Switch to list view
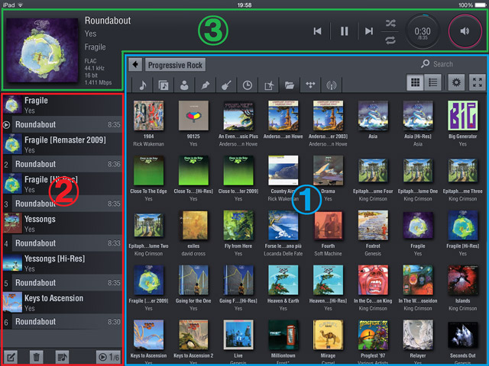This screenshot has width=489, height=366. pyautogui.click(x=432, y=83)
